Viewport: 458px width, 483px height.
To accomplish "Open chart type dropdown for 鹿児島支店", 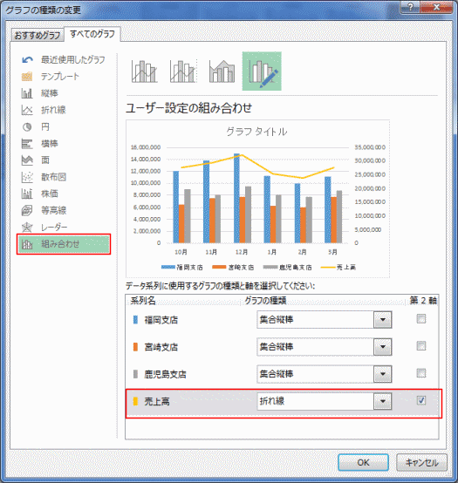I will 382,374.
